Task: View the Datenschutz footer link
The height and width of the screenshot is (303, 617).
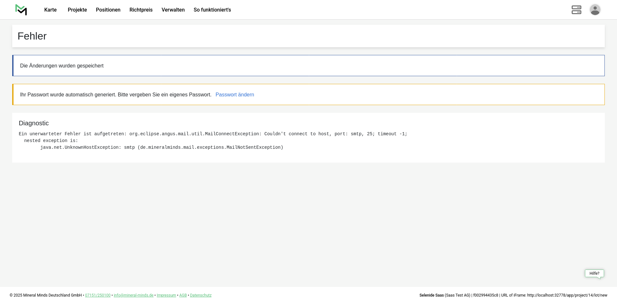Action: (x=201, y=295)
